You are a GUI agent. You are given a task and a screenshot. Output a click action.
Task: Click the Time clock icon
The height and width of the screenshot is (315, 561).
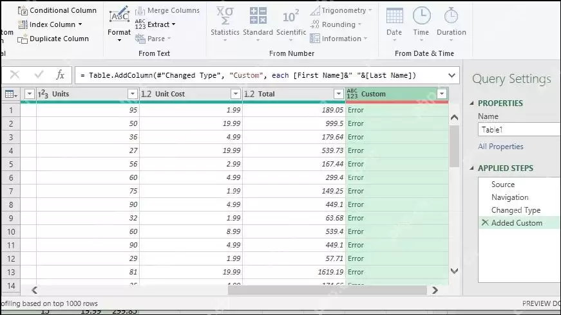421,15
